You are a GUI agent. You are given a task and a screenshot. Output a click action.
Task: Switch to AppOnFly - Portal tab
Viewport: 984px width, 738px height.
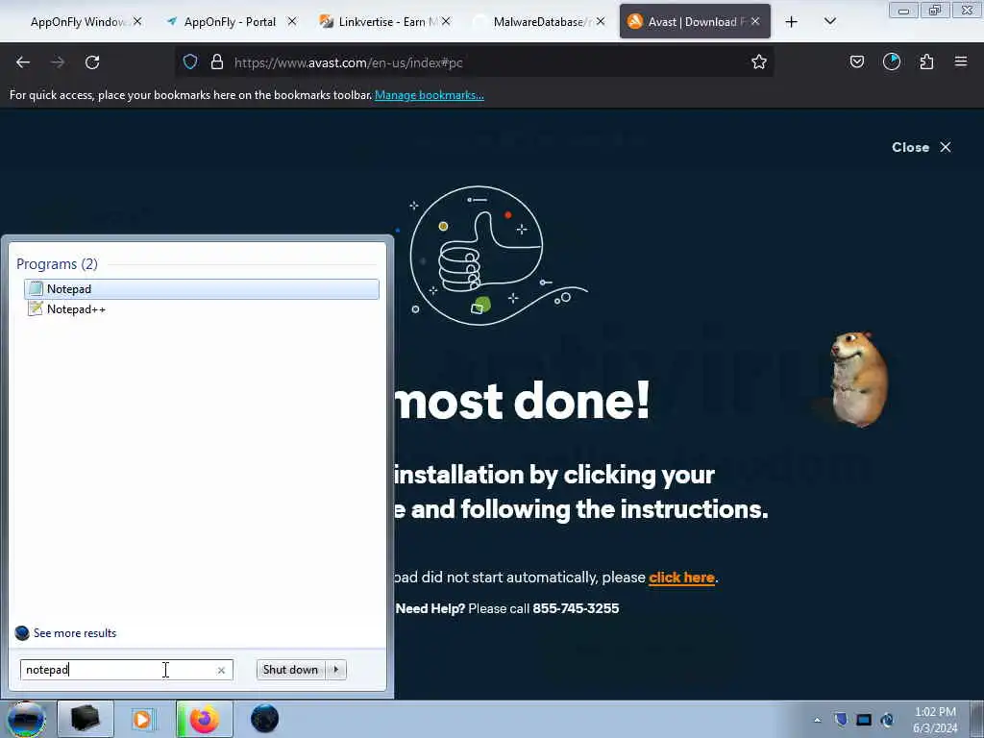point(230,22)
